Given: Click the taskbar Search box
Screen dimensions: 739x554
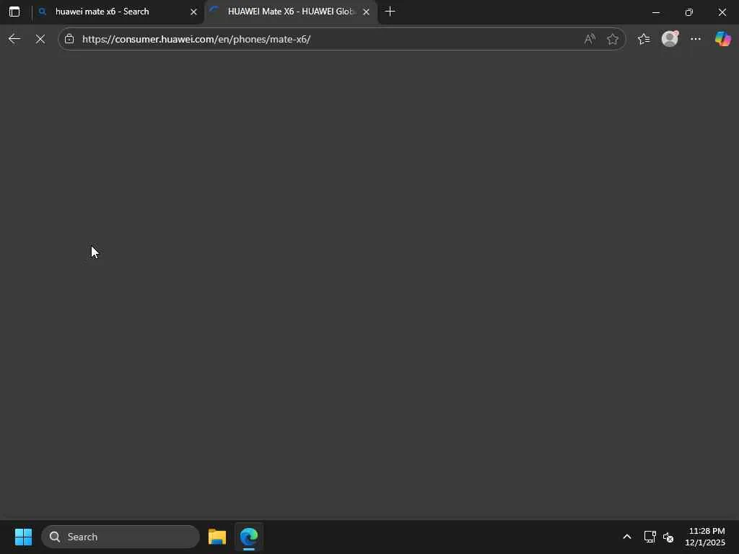Looking at the screenshot, I should click(x=121, y=537).
